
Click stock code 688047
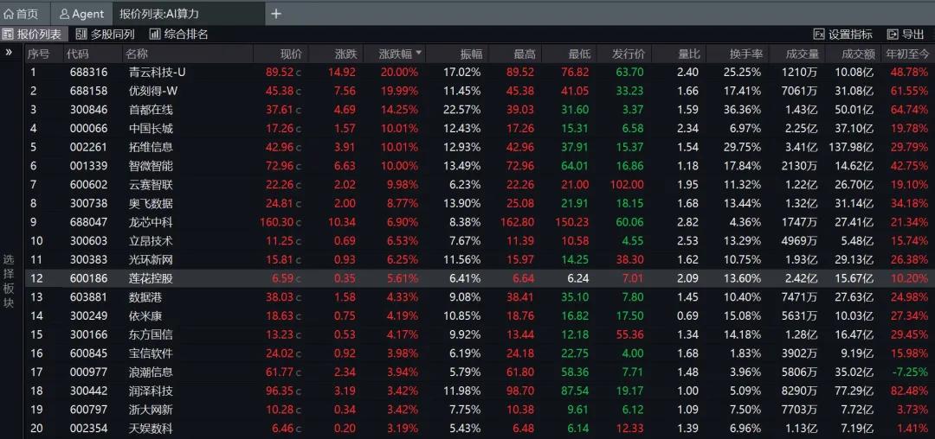88,222
